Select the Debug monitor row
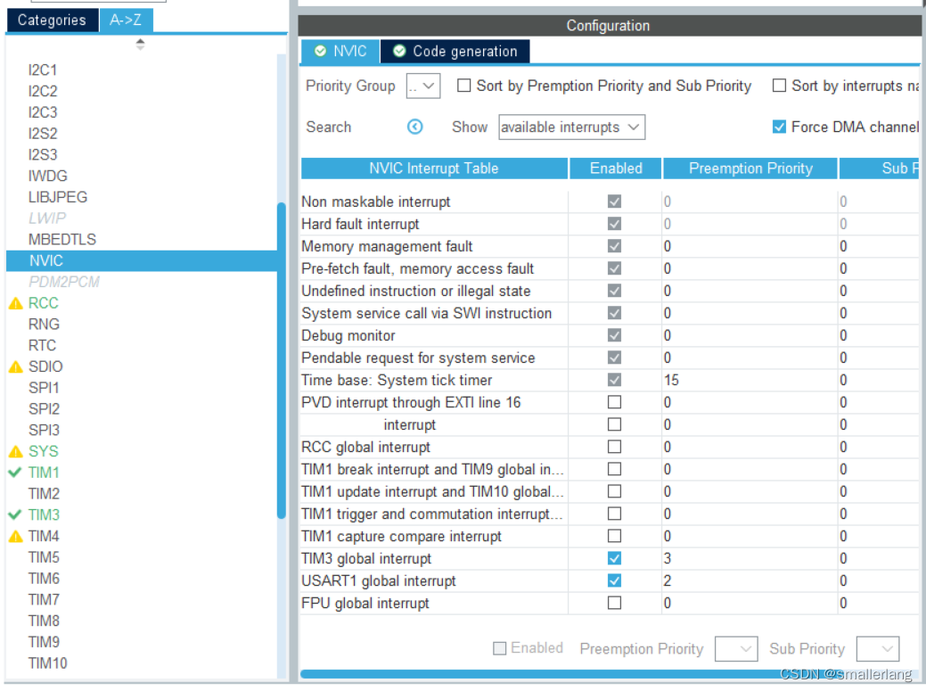Screen dimensions: 926x691 610,336
